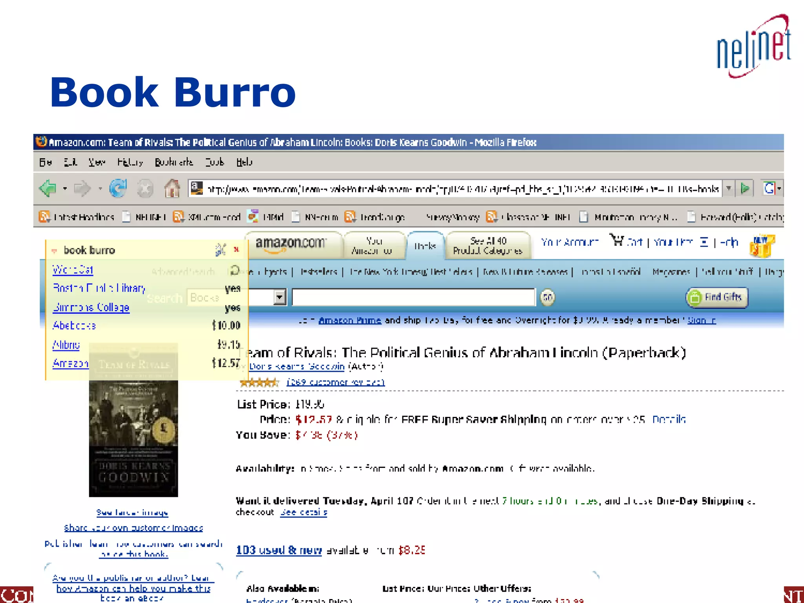The width and height of the screenshot is (804, 603).
Task: Open Abebooks link in book burro
Action: click(x=74, y=325)
